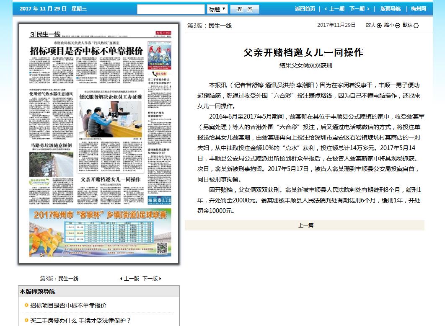Click the zoom in (放大) plus icon
This screenshot has height=326, width=445.
tap(379, 26)
